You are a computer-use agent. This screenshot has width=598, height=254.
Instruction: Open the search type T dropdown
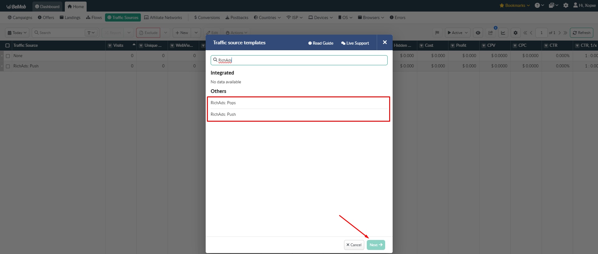click(x=91, y=33)
